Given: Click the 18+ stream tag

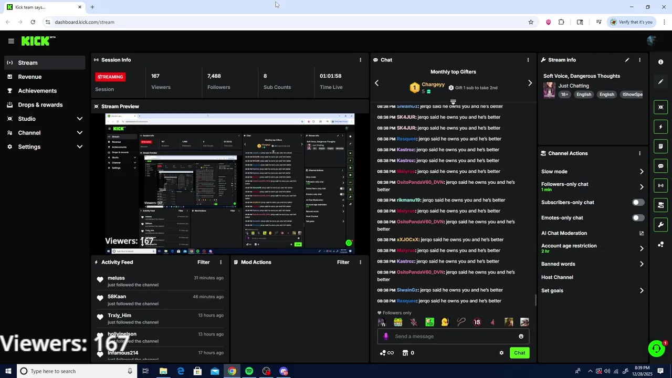Looking at the screenshot, I should point(564,94).
